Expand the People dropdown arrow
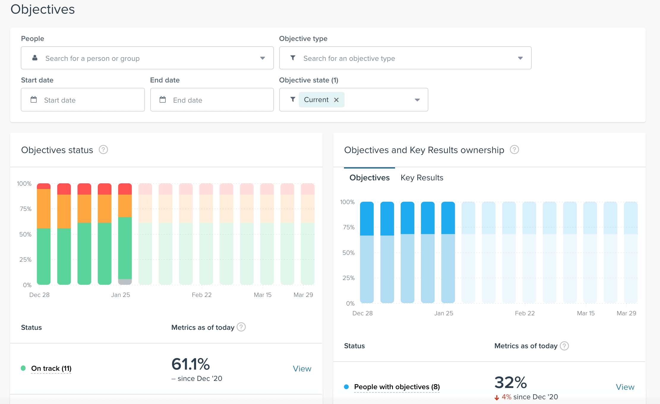This screenshot has height=404, width=660. [x=262, y=58]
